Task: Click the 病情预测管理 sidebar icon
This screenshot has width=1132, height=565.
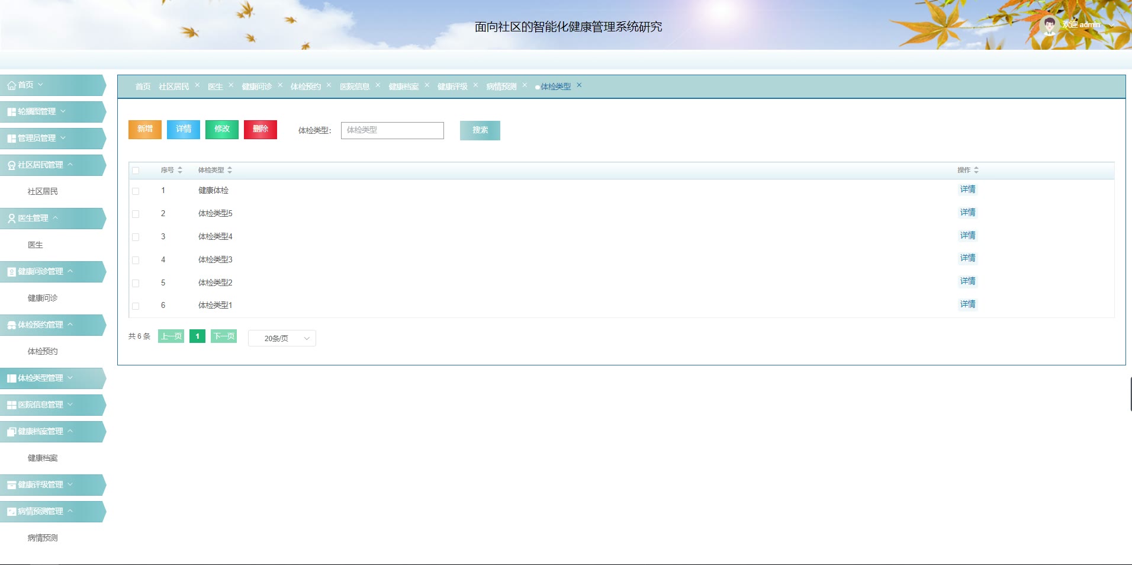Action: click(11, 512)
